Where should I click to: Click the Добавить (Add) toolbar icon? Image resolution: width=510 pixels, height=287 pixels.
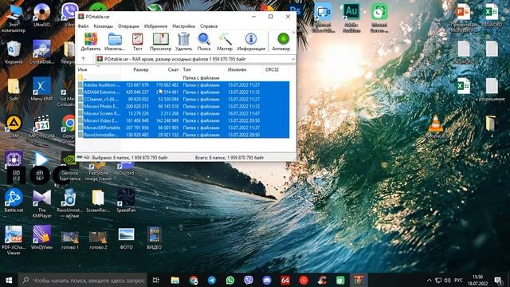click(x=90, y=41)
